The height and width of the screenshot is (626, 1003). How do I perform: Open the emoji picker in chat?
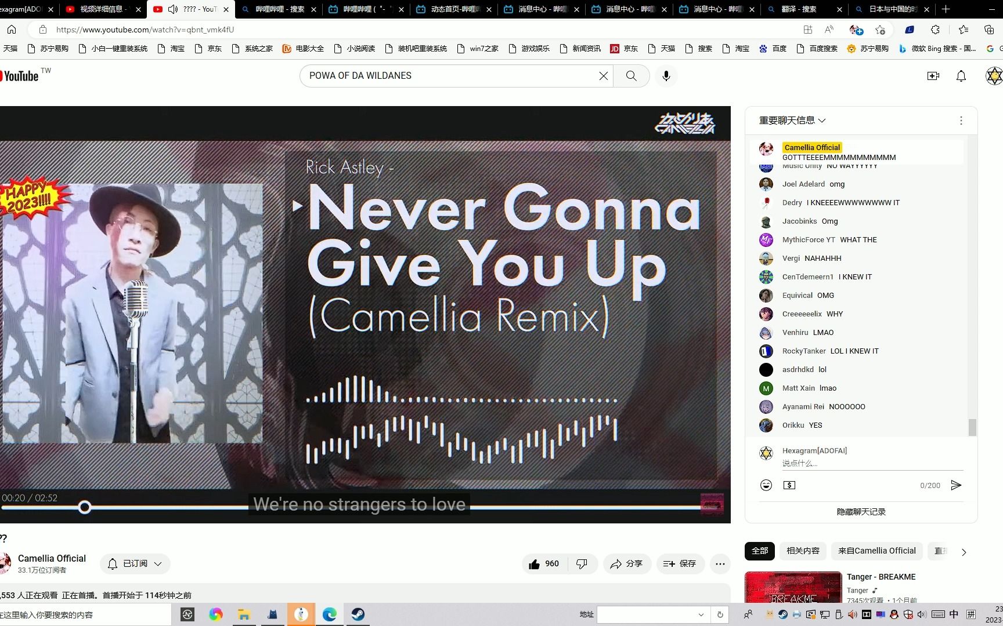(766, 485)
